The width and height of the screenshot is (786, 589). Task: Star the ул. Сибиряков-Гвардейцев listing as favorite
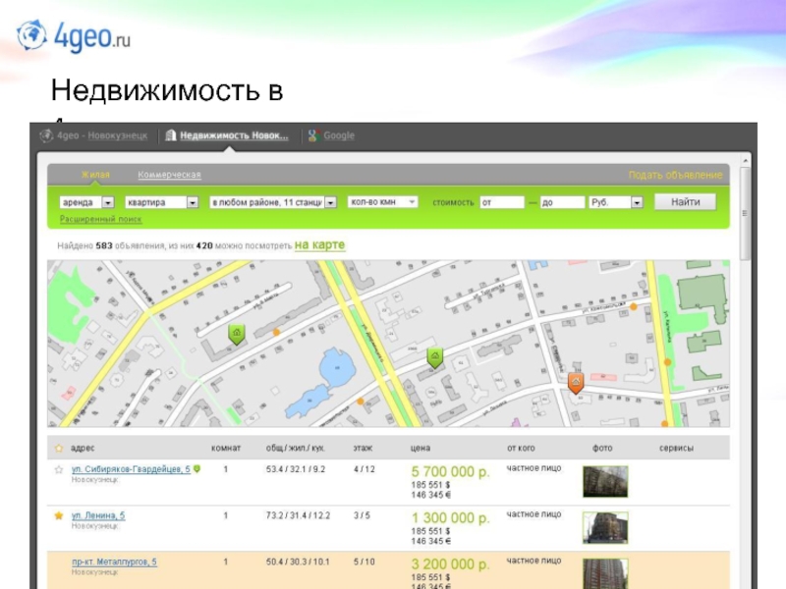pyautogui.click(x=58, y=470)
